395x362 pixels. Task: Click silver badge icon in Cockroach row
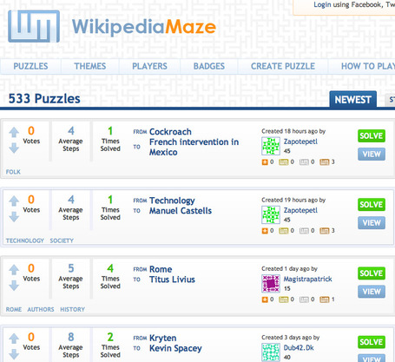coord(304,162)
